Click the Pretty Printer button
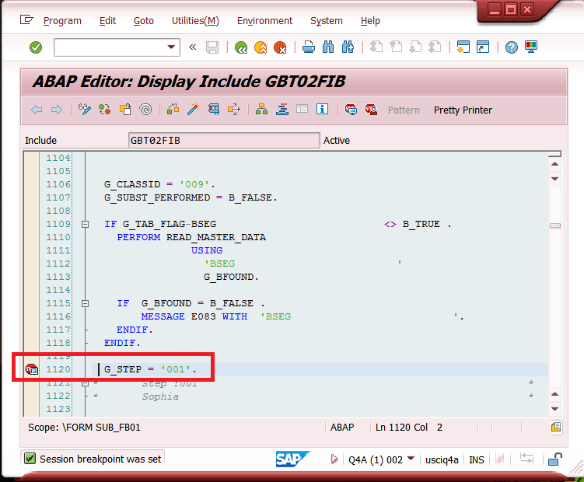Viewport: 584px width, 482px height. [x=463, y=110]
